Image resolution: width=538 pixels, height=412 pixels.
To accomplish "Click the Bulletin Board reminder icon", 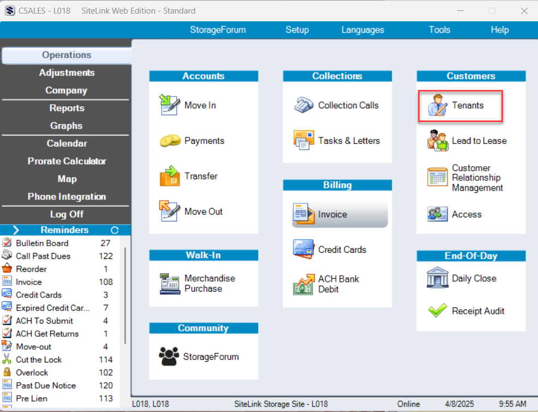I will (x=7, y=243).
